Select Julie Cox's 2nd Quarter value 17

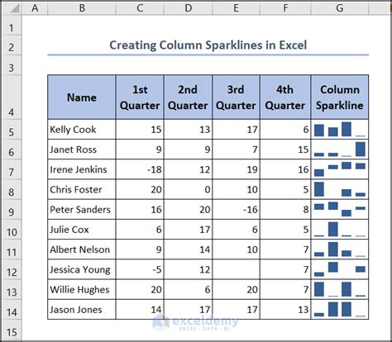click(x=188, y=230)
